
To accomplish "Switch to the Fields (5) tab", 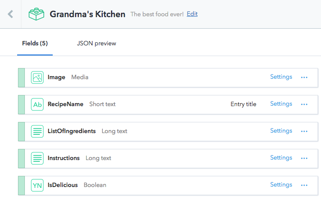I will (35, 44).
